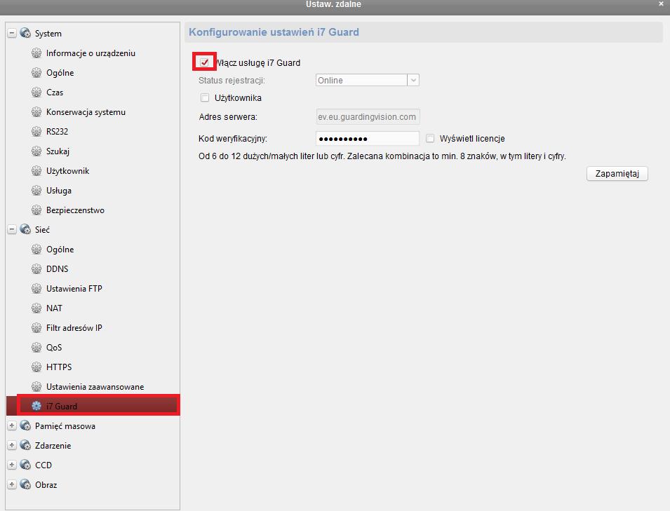This screenshot has height=511, width=670.
Task: Open the NAT settings
Action: 54,308
